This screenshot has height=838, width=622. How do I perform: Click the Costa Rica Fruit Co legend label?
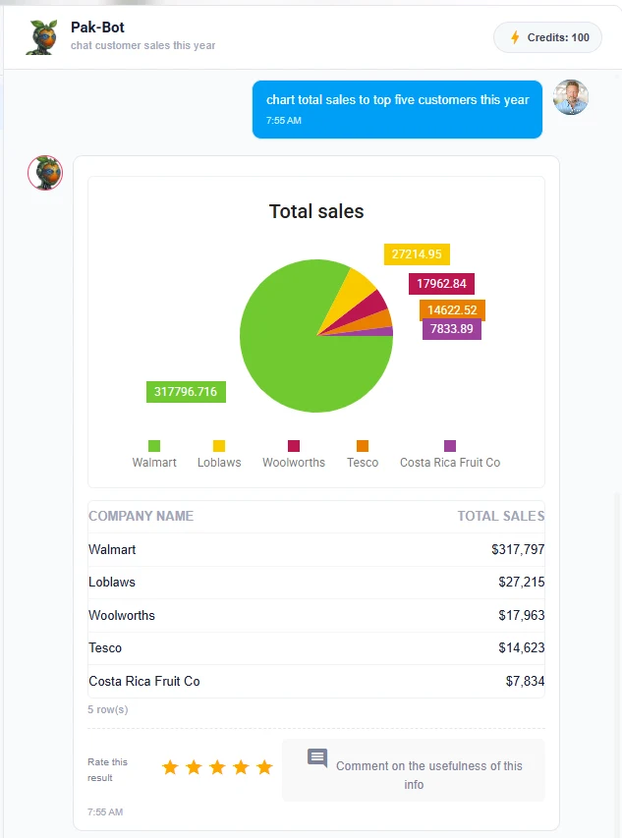click(x=450, y=463)
